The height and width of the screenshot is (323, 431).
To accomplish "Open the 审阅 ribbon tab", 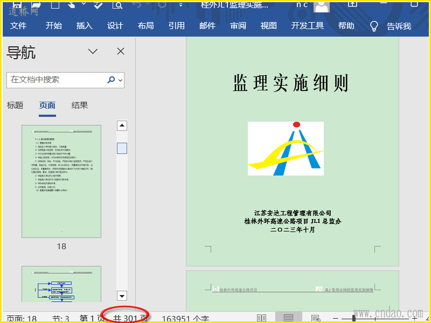I will point(238,26).
